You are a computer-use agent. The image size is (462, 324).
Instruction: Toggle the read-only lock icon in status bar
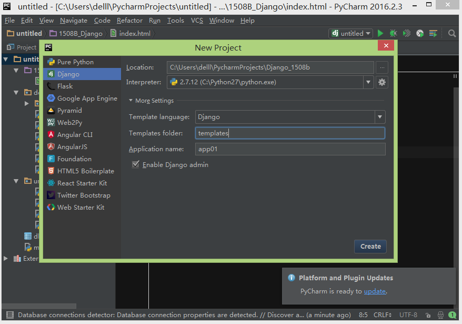coord(428,315)
